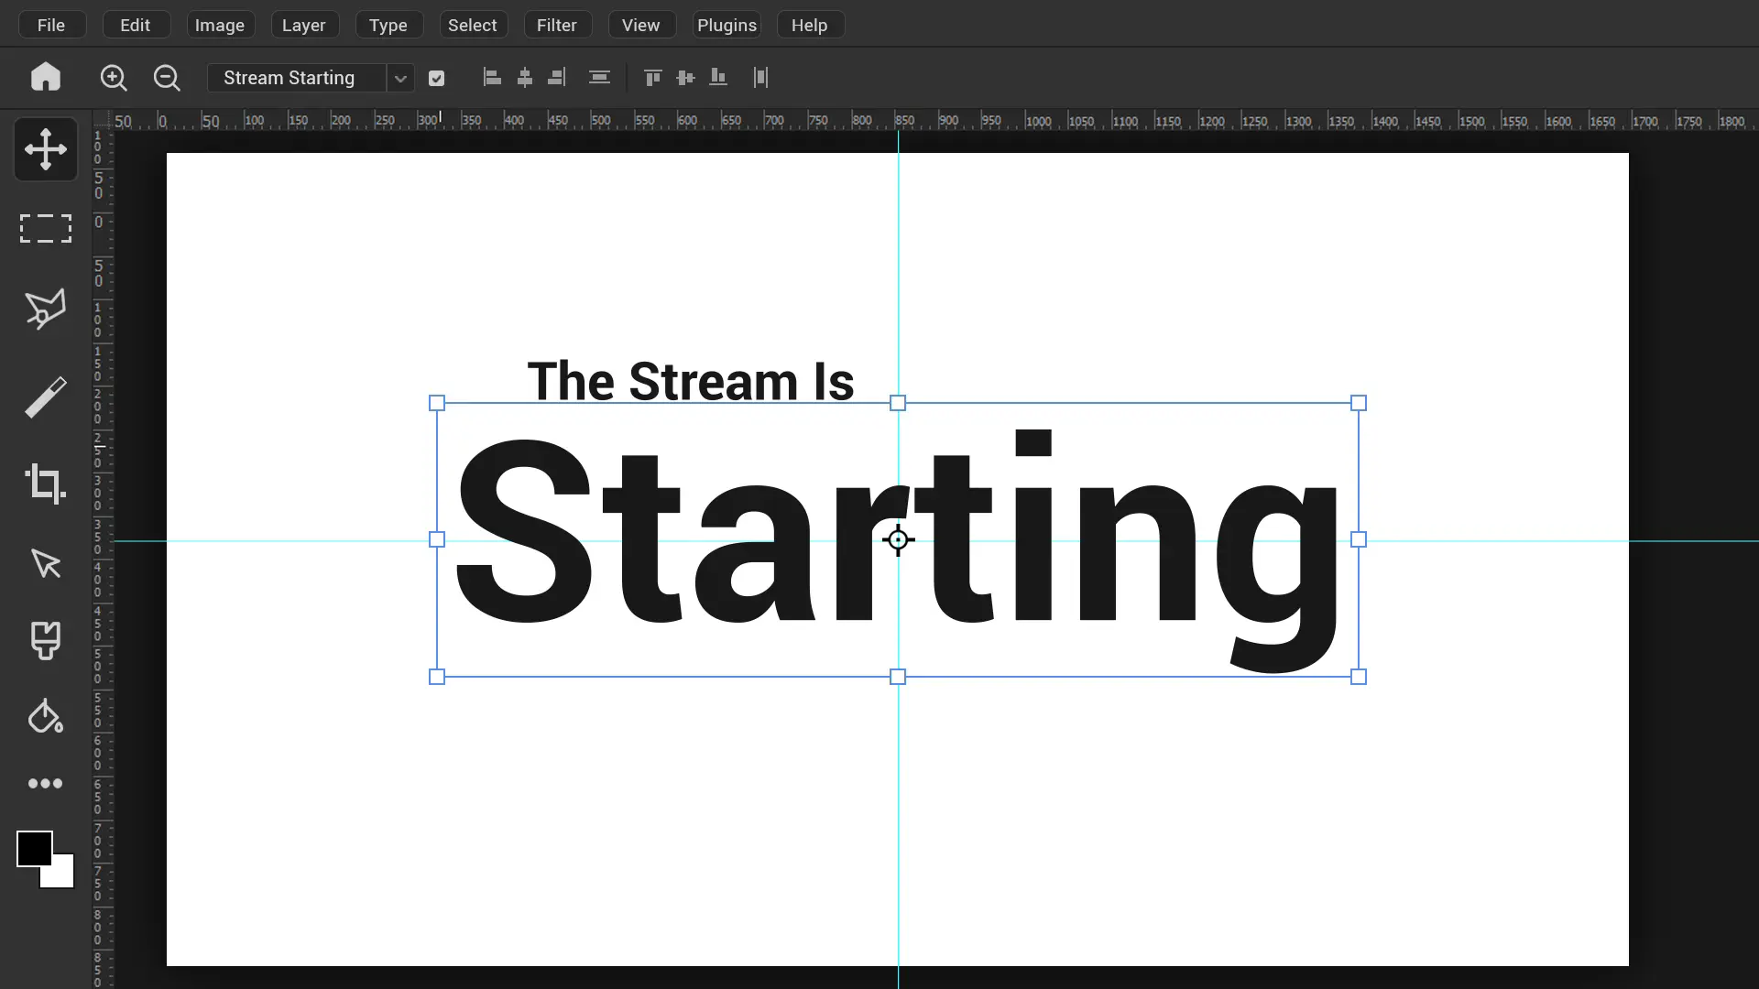Align top edges of layers
The width and height of the screenshot is (1759, 989).
652,78
